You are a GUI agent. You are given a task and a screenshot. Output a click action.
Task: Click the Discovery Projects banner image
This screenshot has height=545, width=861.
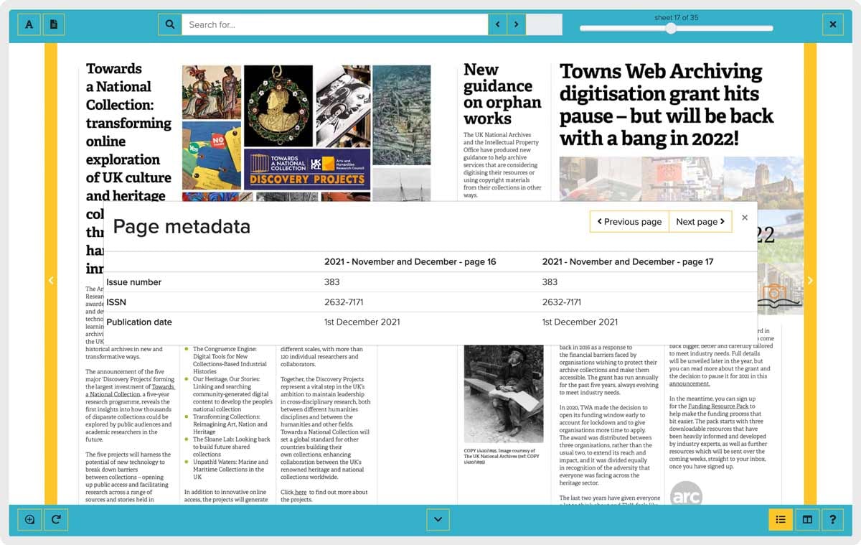coord(307,169)
